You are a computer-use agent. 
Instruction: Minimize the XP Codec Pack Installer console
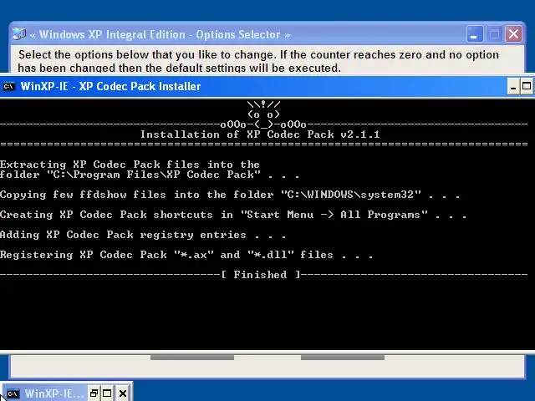[513, 86]
